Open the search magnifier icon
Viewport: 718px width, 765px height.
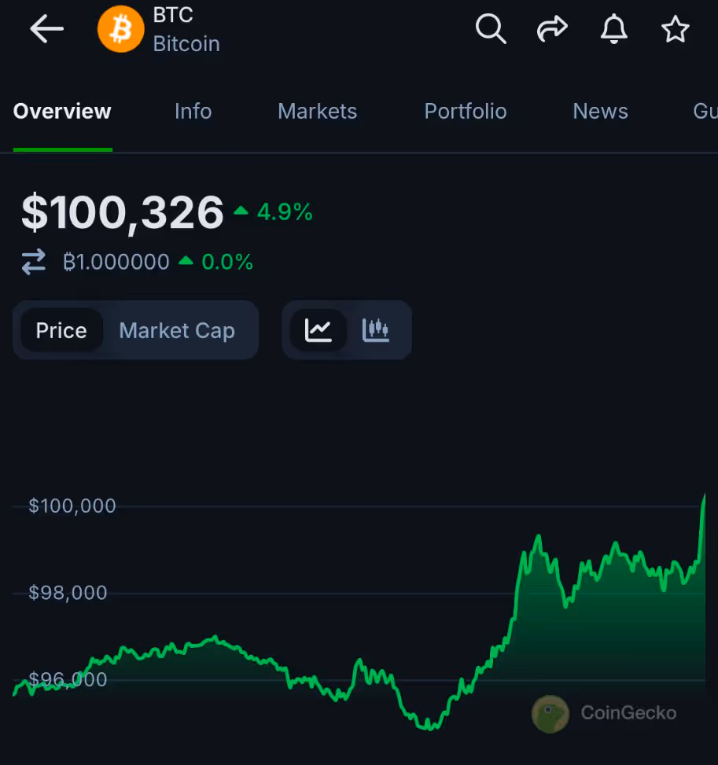(x=491, y=29)
